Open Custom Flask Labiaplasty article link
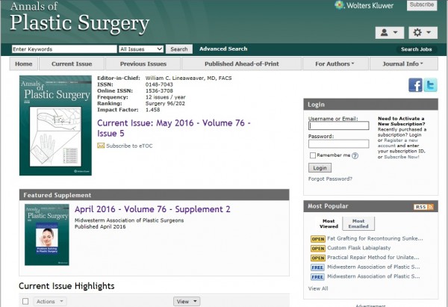Screen dimensions: 448x307 click(359, 248)
